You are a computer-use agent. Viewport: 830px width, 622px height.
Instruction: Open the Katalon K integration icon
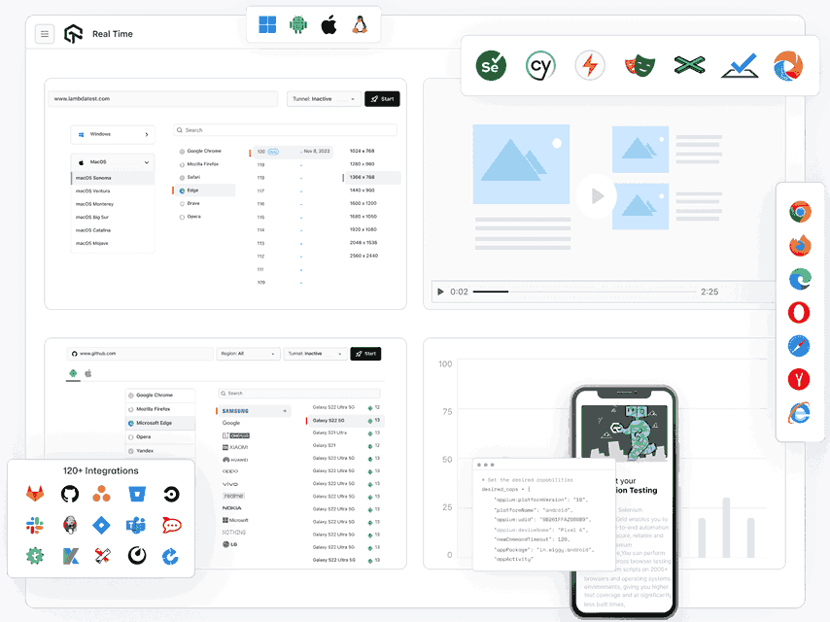point(70,556)
